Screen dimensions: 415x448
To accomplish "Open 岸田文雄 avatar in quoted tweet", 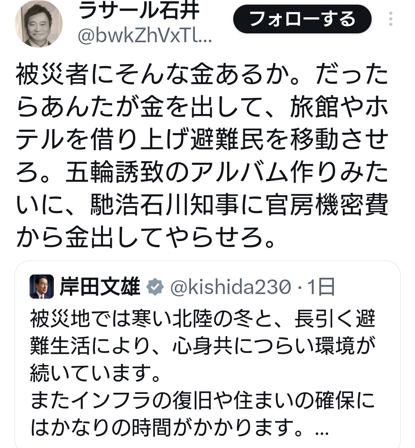I will [x=42, y=286].
